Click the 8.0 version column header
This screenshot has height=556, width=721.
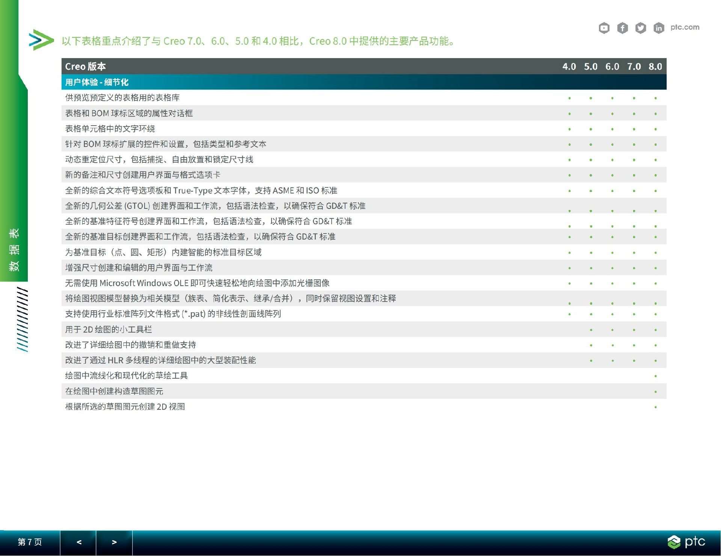655,66
